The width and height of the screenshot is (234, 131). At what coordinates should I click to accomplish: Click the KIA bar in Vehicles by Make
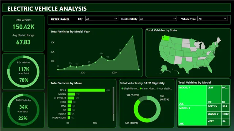(x=69, y=110)
